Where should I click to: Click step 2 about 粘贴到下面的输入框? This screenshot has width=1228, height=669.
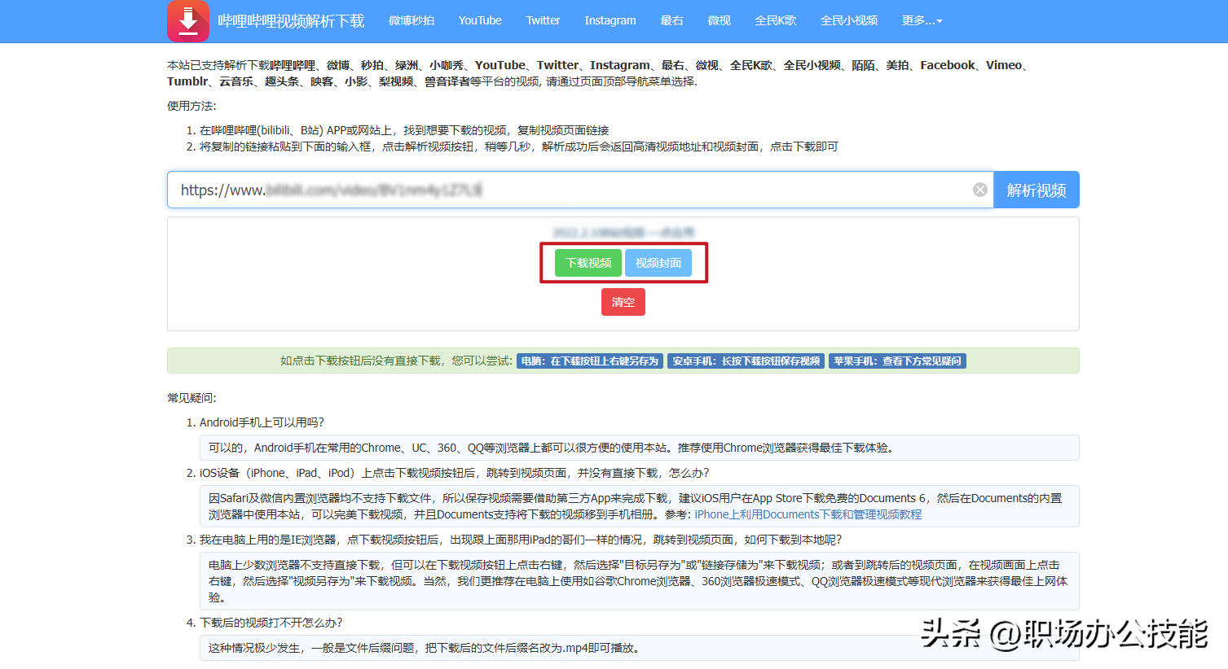pos(519,146)
